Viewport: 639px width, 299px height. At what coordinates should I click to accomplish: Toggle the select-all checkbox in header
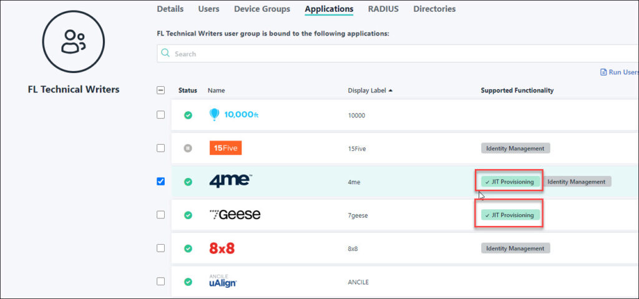click(x=160, y=91)
